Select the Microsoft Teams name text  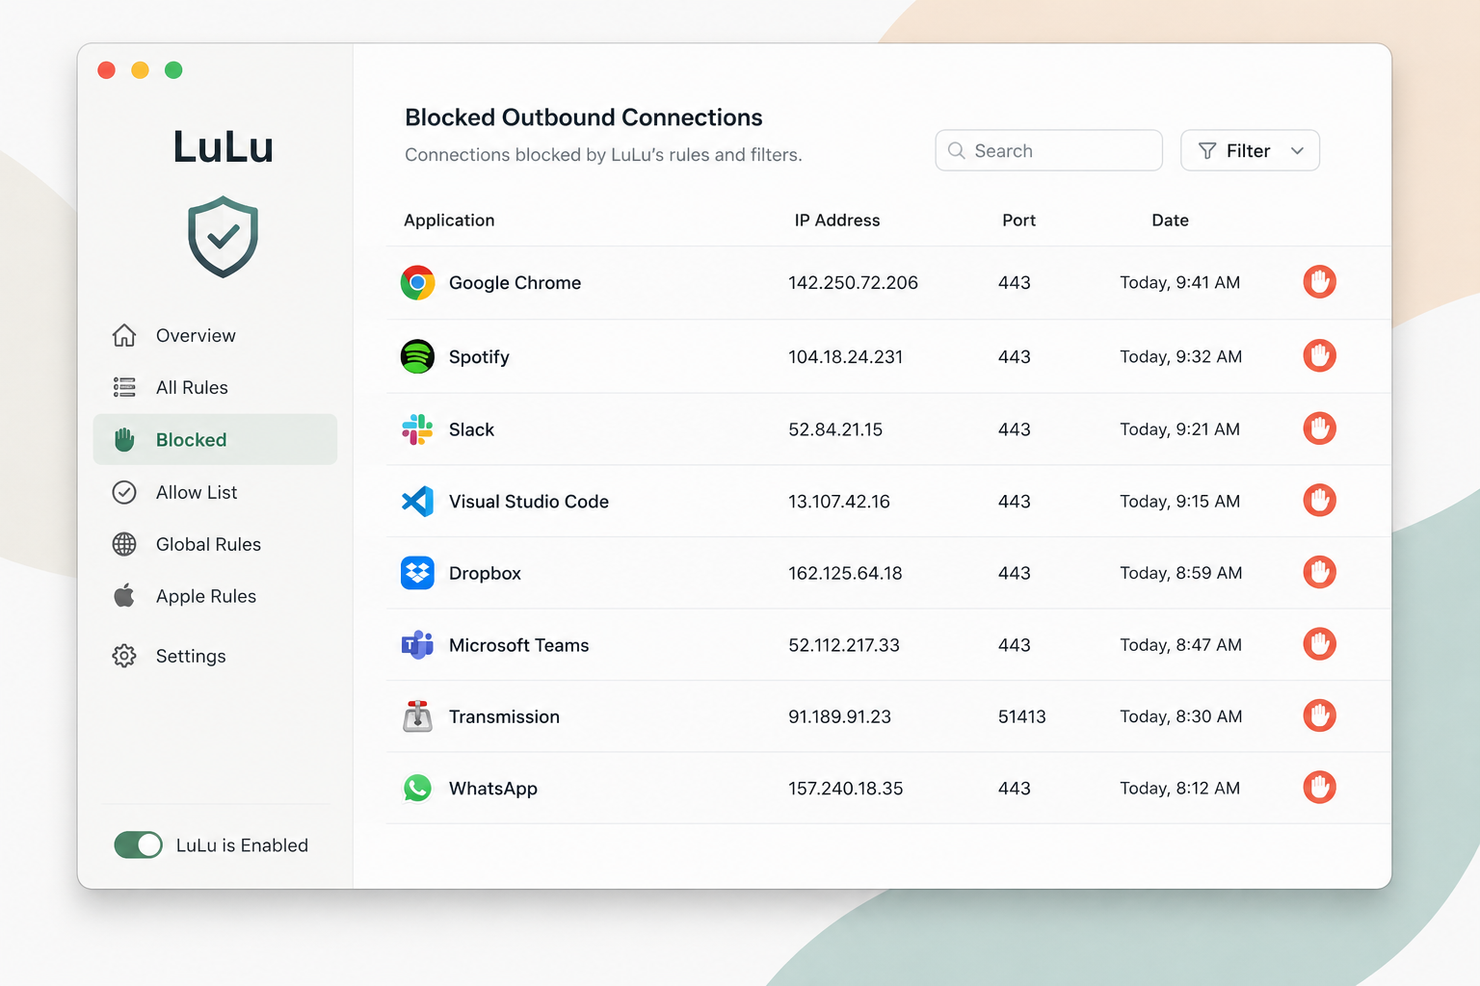(518, 645)
